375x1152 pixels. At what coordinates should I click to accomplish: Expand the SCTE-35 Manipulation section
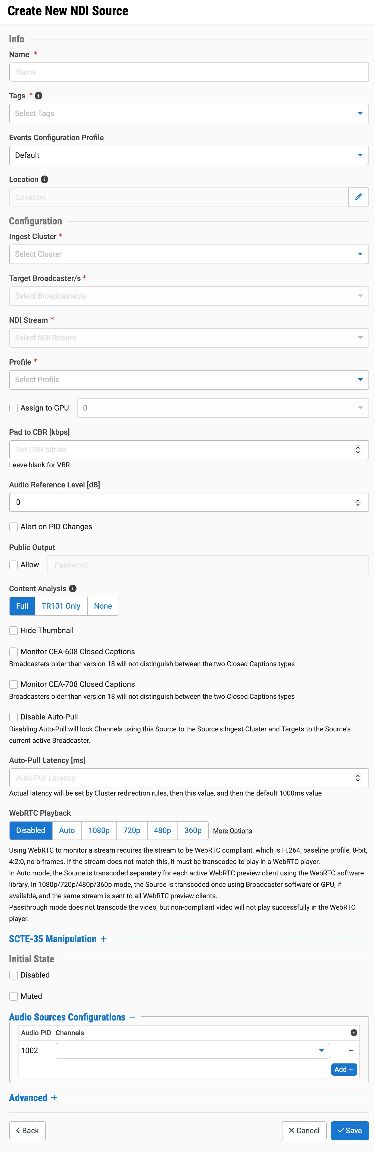point(104,939)
